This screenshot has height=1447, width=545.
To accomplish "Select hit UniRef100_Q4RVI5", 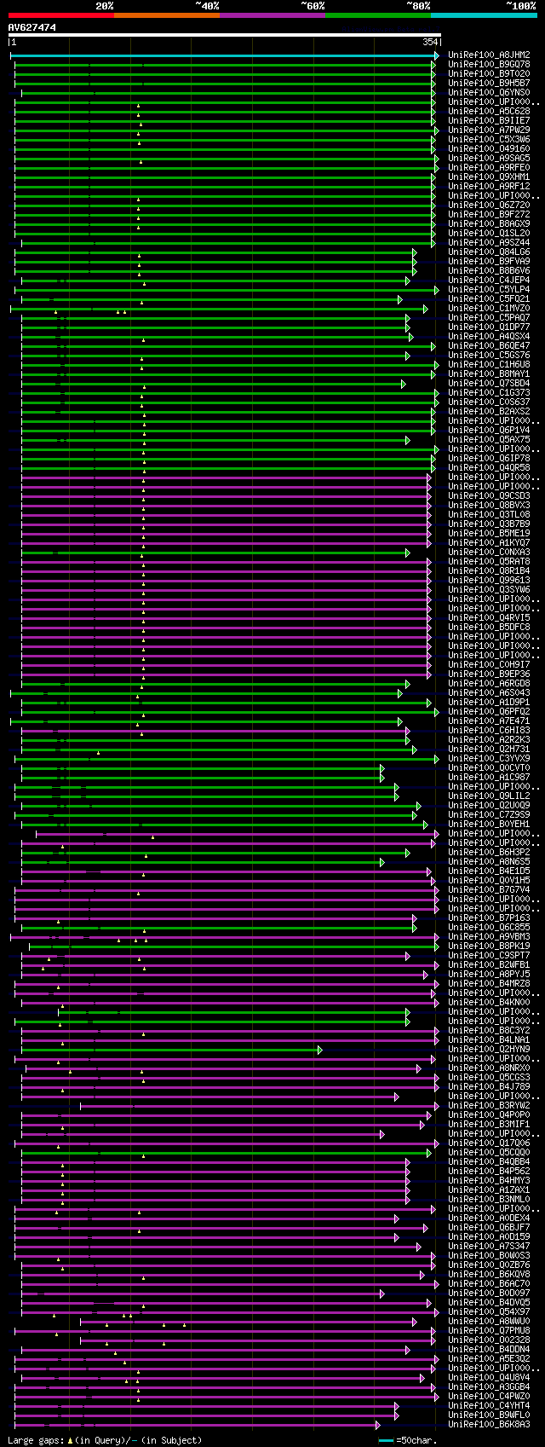I will coord(489,618).
